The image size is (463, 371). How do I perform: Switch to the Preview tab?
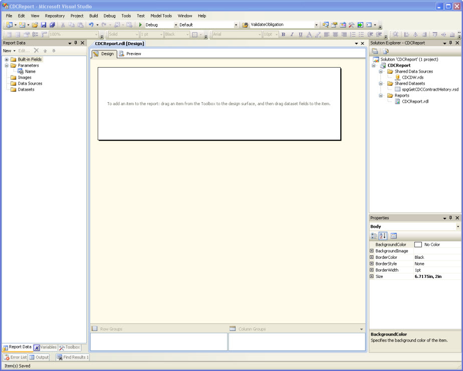pos(130,54)
